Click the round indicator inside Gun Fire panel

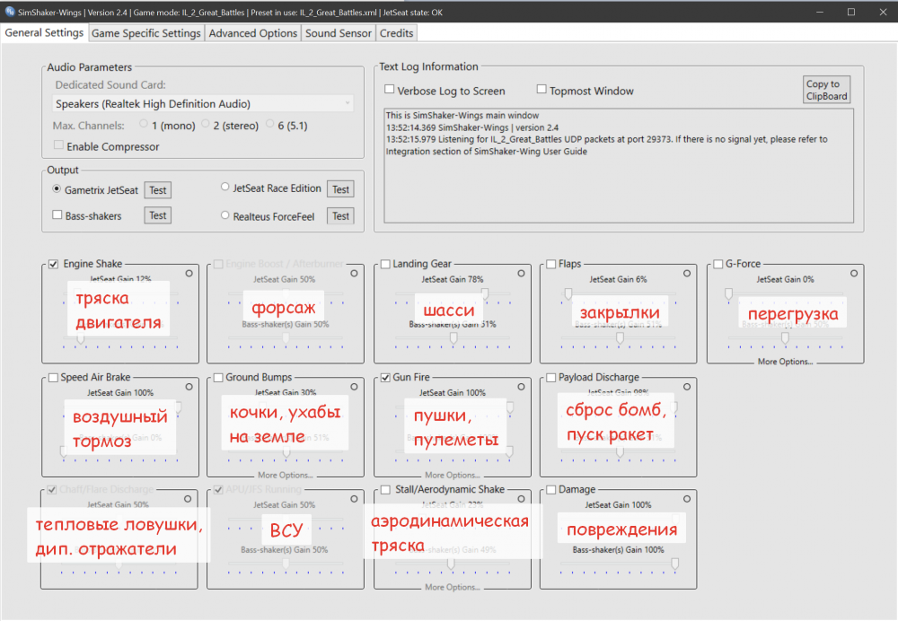coord(520,386)
